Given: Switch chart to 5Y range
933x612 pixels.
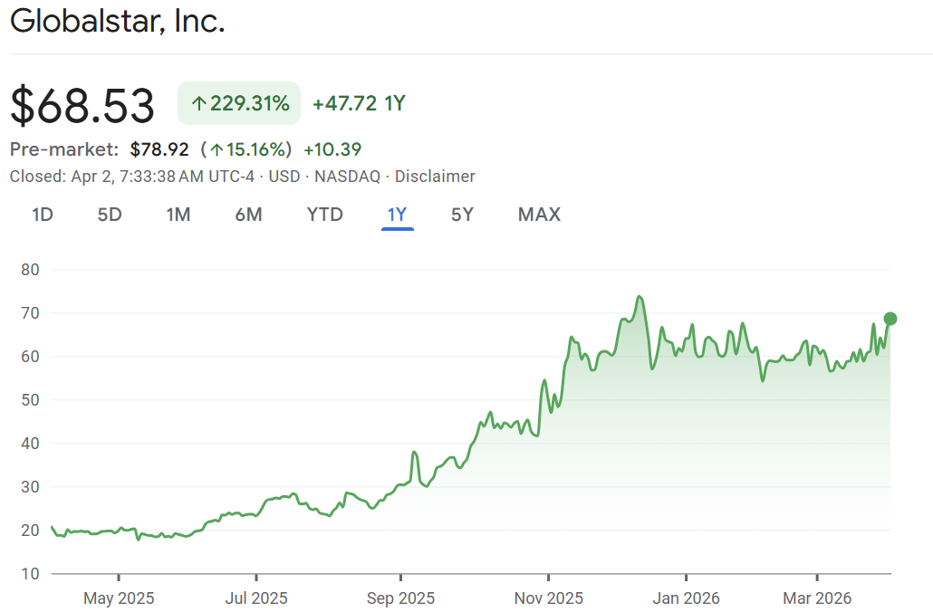Looking at the screenshot, I should 462,215.
